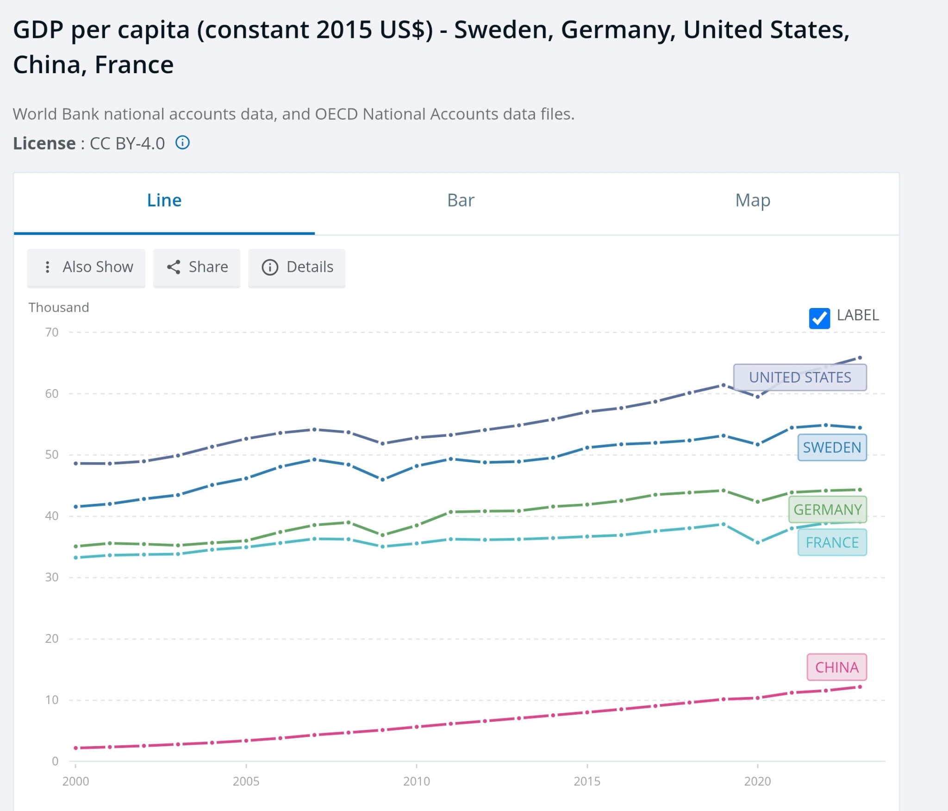Viewport: 948px width, 811px height.
Task: Click the license info icon
Action: pyautogui.click(x=182, y=143)
